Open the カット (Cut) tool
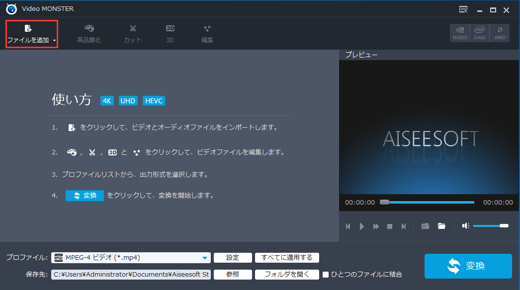The image size is (520, 290). point(132,33)
